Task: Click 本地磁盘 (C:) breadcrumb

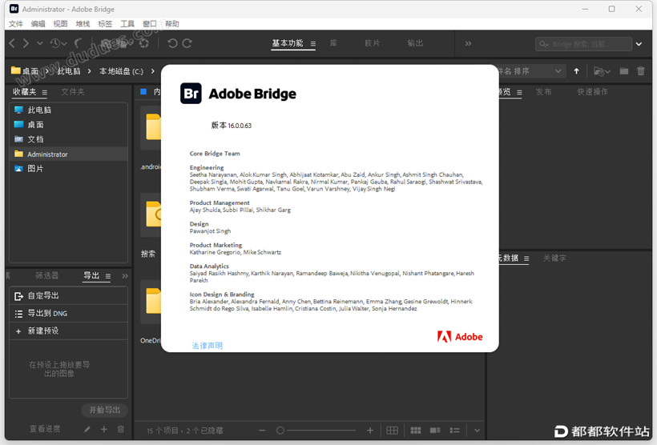Action: [121, 71]
